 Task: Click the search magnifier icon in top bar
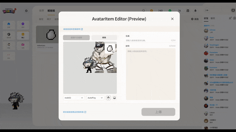(x=144, y=11)
